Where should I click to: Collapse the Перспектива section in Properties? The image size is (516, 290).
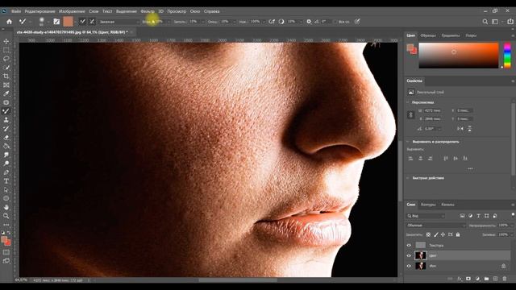pyautogui.click(x=408, y=102)
